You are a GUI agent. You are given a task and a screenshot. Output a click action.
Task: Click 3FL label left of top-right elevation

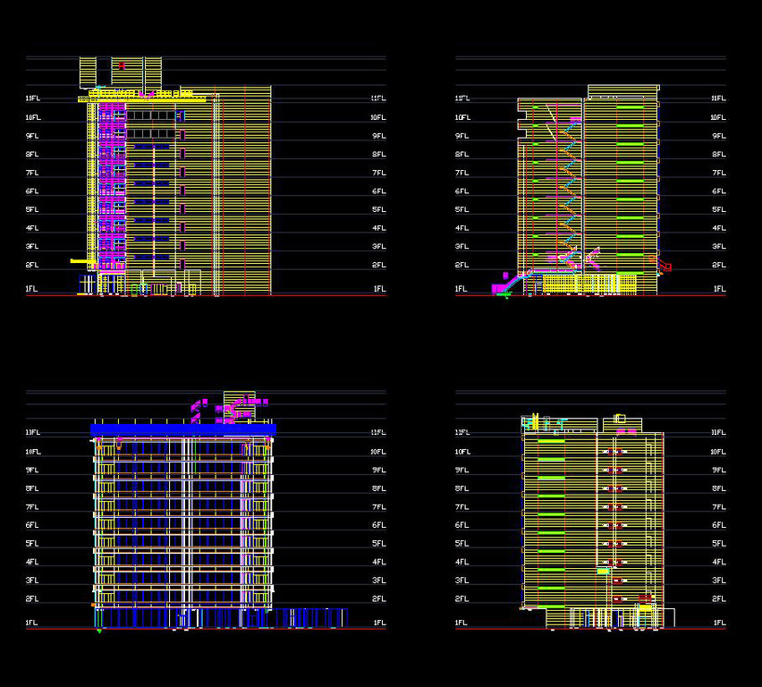click(x=461, y=247)
